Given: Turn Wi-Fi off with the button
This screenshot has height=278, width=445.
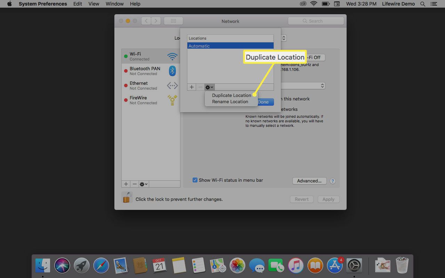Looking at the screenshot, I should point(316,57).
